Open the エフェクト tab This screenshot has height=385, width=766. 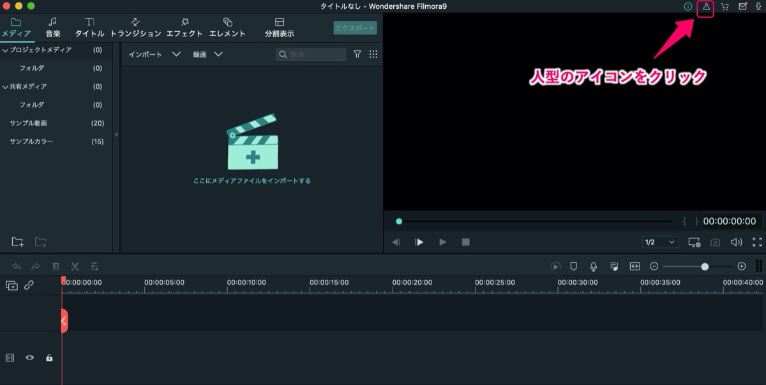pos(184,27)
